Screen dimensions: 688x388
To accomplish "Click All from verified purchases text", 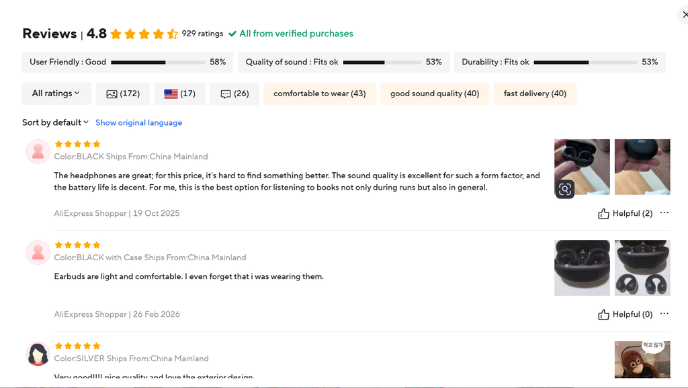I will coord(296,34).
